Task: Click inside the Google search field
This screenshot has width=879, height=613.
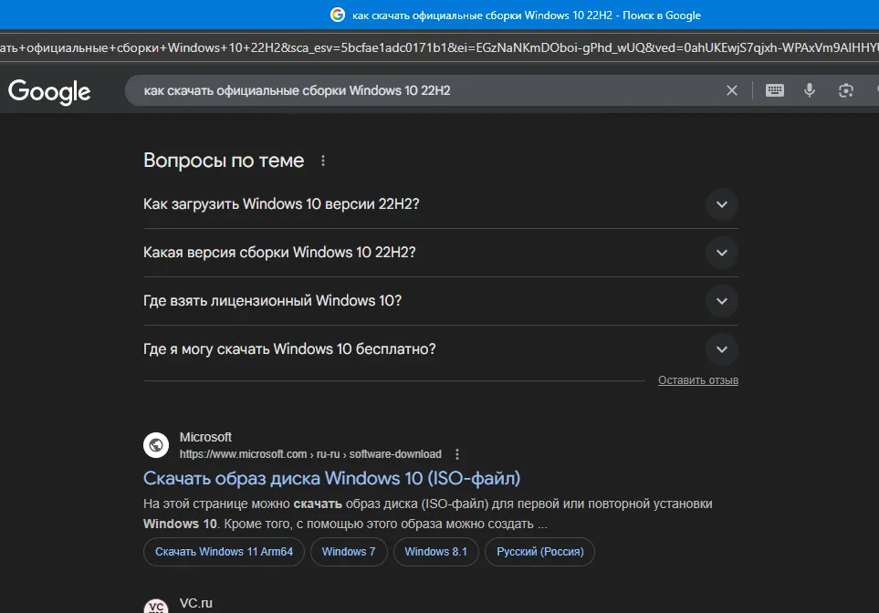Action: (x=411, y=90)
